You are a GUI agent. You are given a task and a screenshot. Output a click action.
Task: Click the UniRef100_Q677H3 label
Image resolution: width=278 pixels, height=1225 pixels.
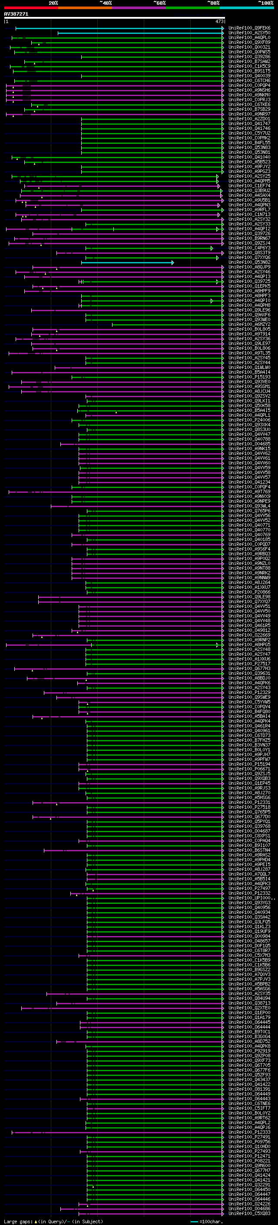click(x=249, y=669)
